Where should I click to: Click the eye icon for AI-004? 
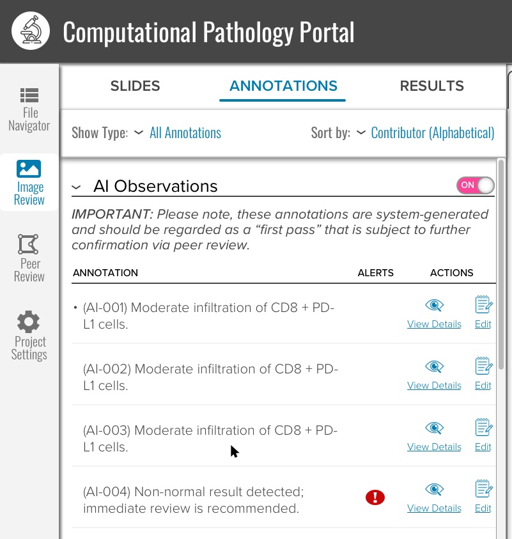coord(435,489)
